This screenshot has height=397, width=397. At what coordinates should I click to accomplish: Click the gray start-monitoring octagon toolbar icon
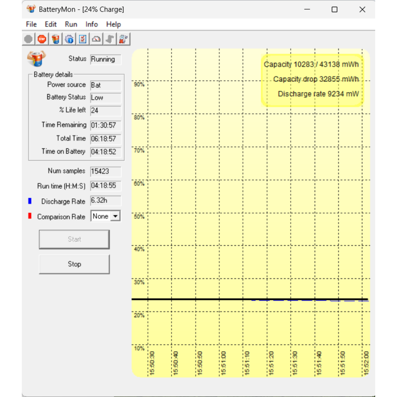[28, 39]
